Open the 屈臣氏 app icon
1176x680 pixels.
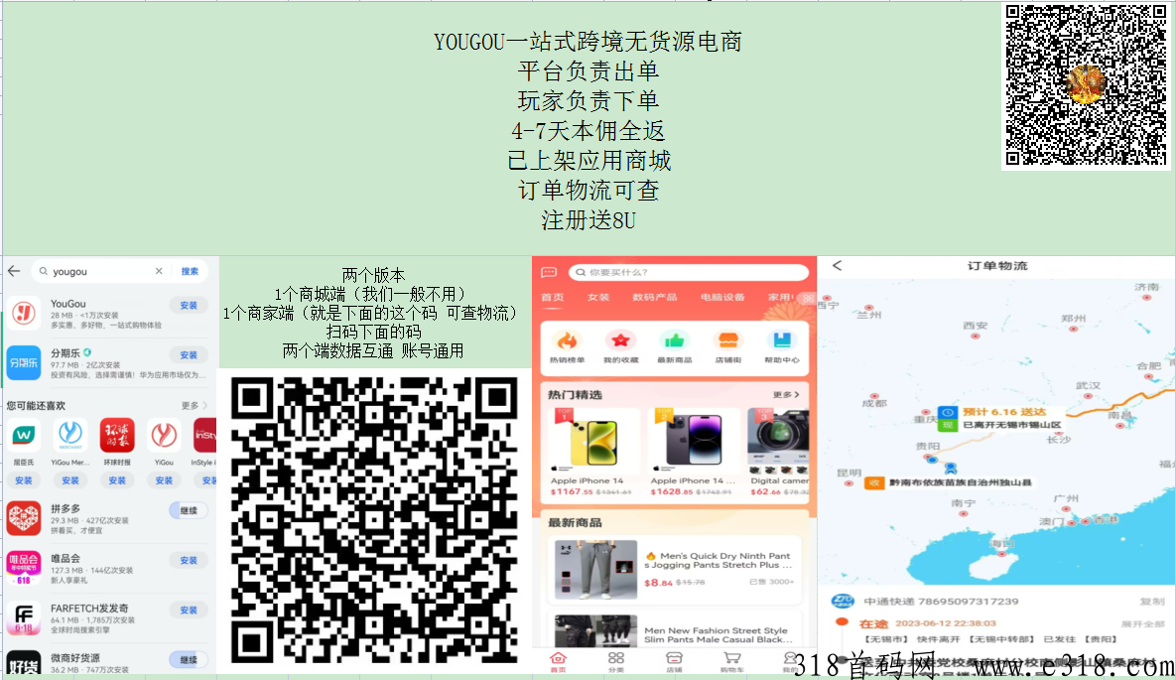click(x=24, y=436)
